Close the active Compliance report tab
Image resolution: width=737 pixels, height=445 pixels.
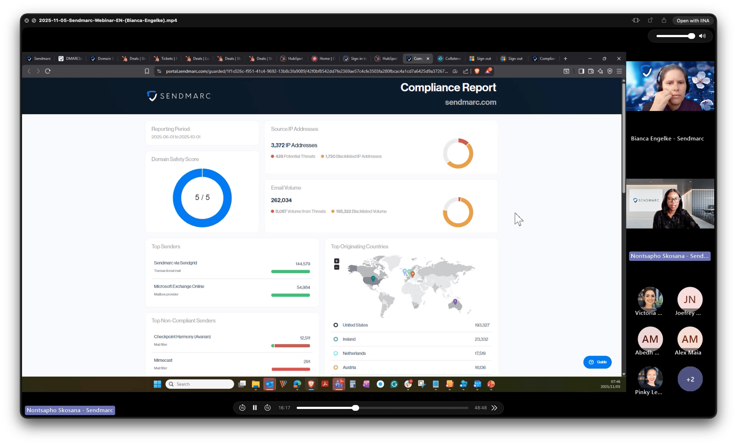pos(428,59)
